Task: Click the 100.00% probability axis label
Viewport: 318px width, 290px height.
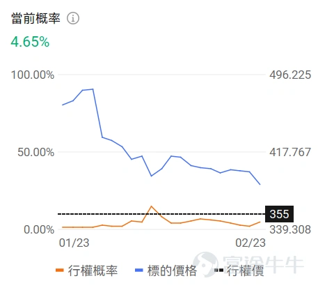Action: coord(33,75)
